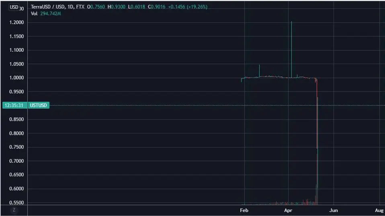The height and width of the screenshot is (216, 385).
Task: Click the Z timezone button
Action: pyautogui.click(x=14, y=210)
